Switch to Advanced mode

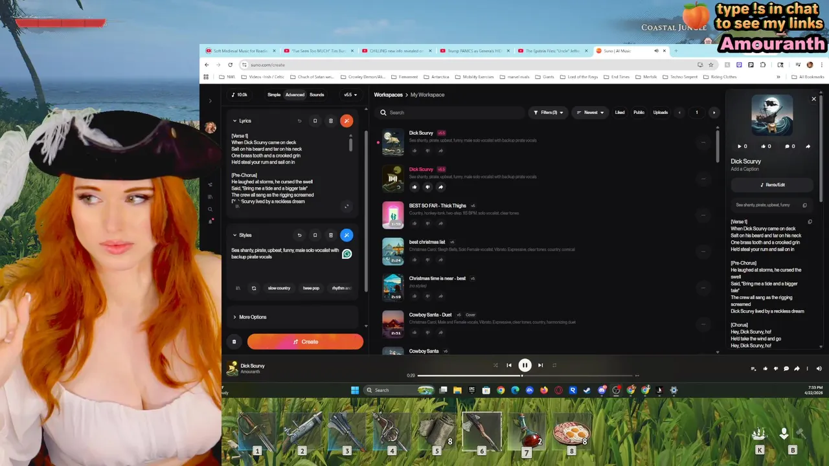tap(295, 94)
